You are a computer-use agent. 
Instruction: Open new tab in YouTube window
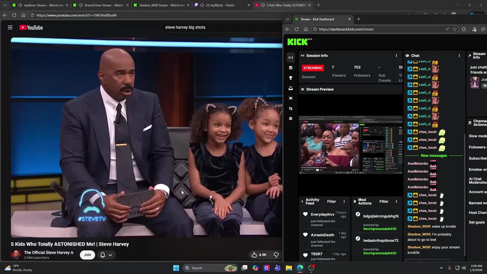318,5
